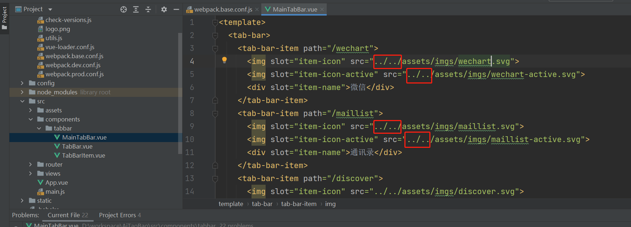Fold tab-bar-item block at line 8
This screenshot has width=631, height=227.
tap(215, 113)
